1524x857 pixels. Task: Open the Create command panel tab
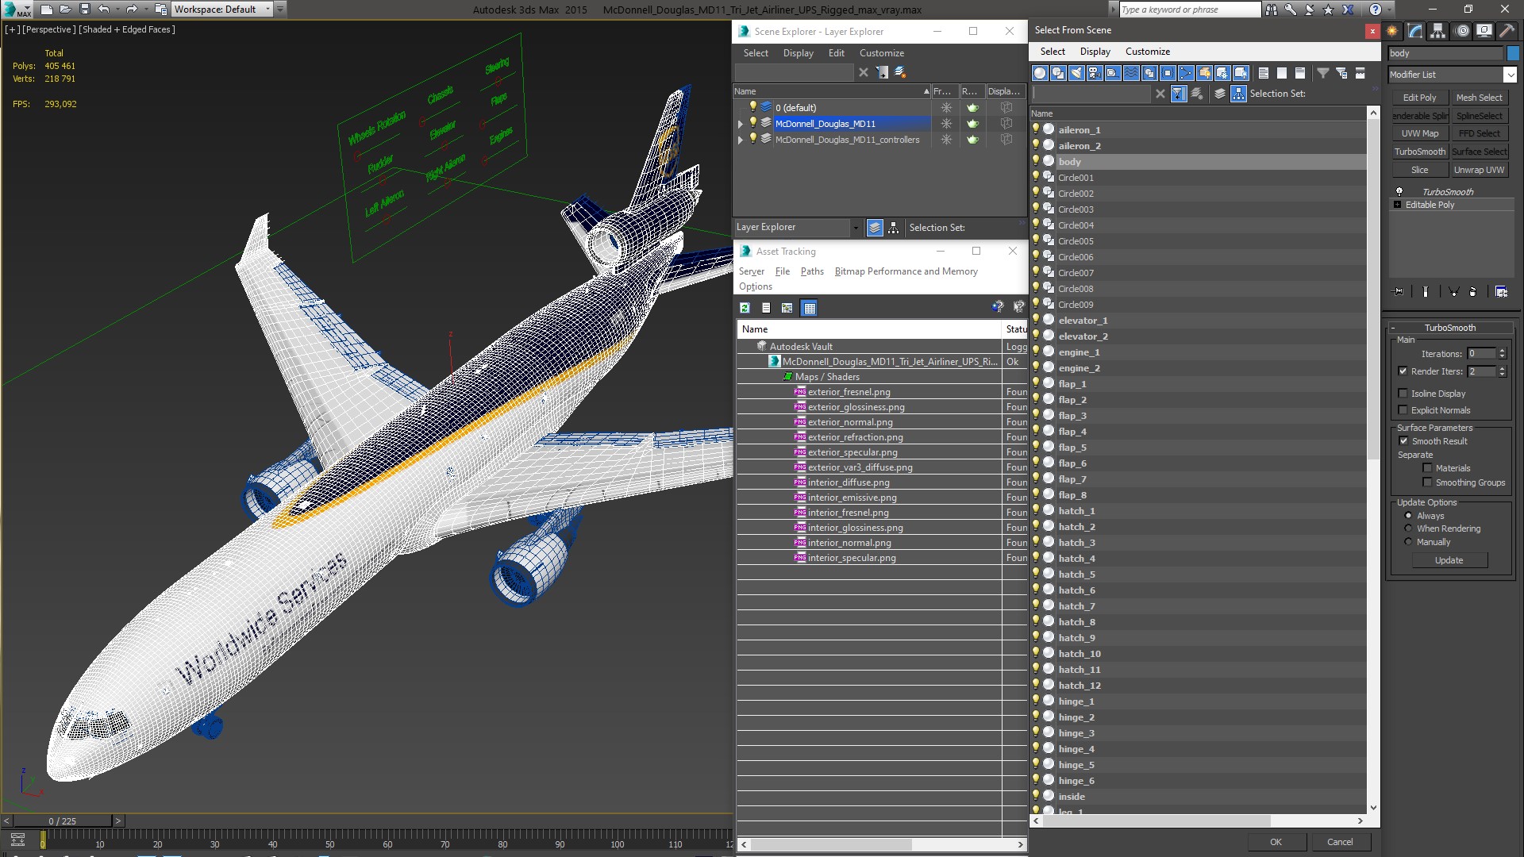(x=1393, y=31)
